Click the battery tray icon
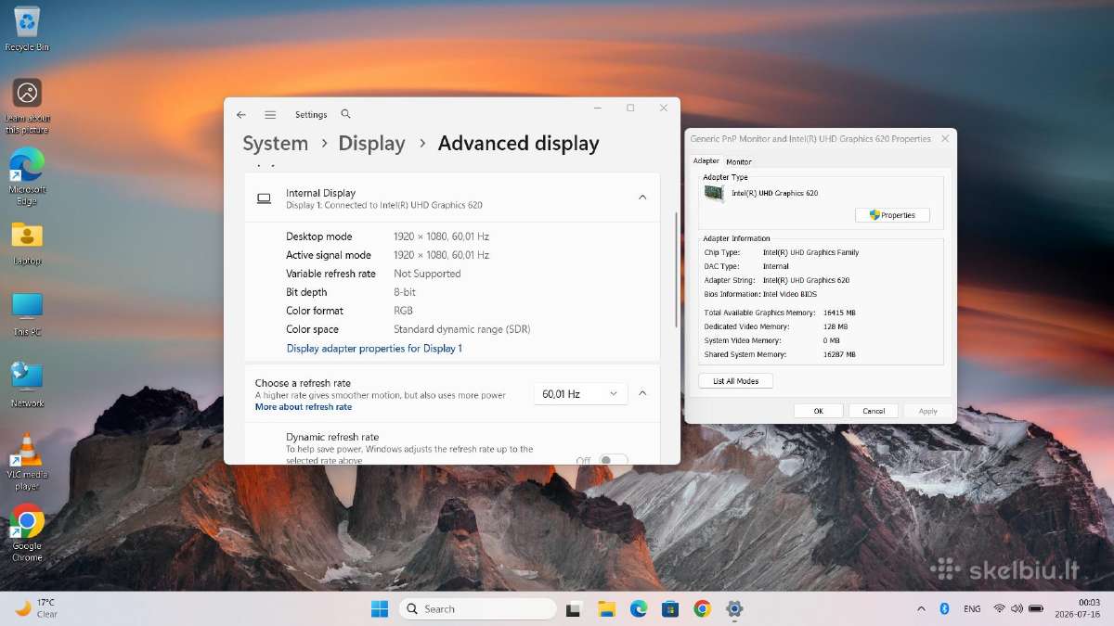The height and width of the screenshot is (626, 1114). (x=1036, y=608)
